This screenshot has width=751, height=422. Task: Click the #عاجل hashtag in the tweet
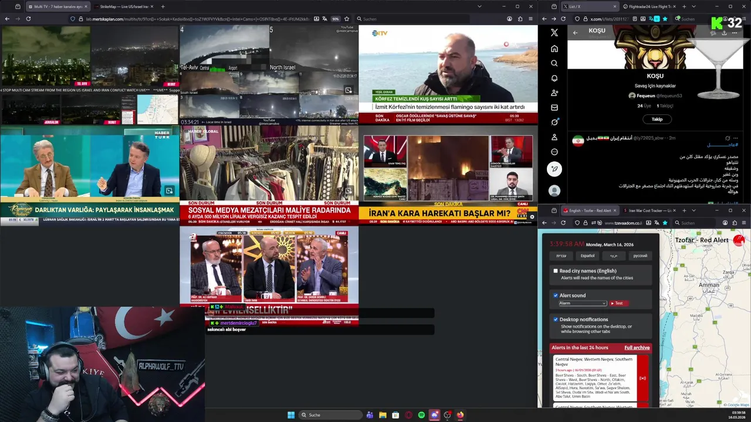pyautogui.click(x=723, y=145)
